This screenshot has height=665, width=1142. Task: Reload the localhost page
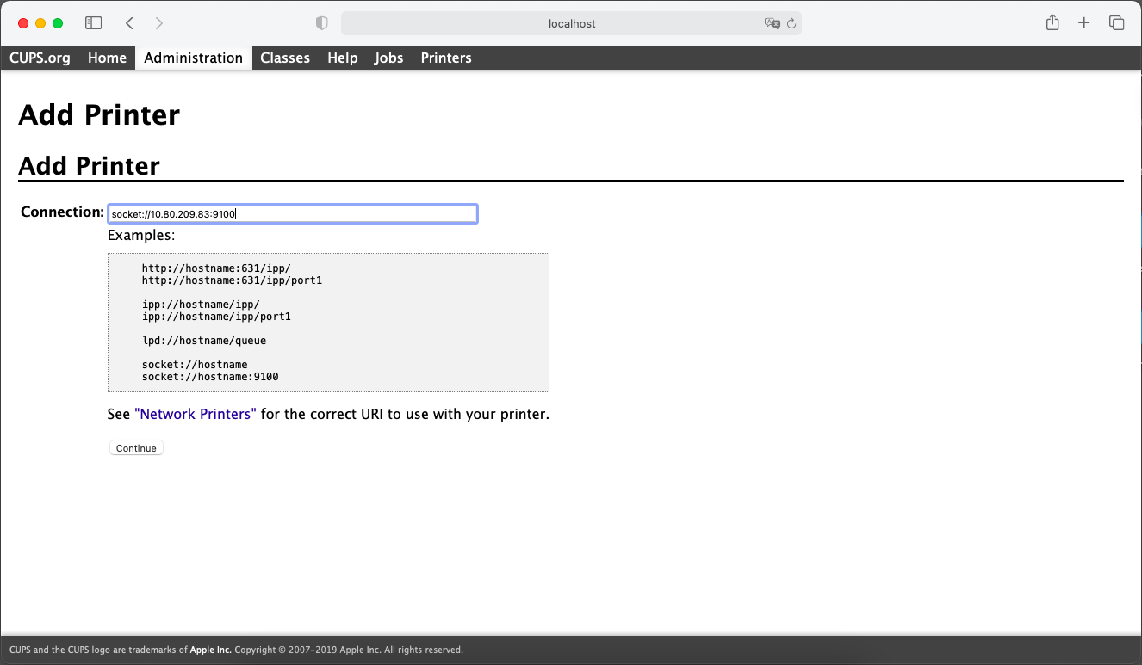[x=791, y=23]
